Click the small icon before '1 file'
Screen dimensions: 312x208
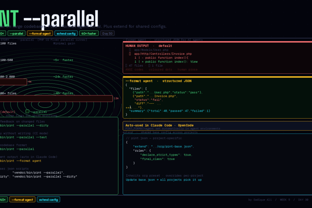(x=149, y=65)
